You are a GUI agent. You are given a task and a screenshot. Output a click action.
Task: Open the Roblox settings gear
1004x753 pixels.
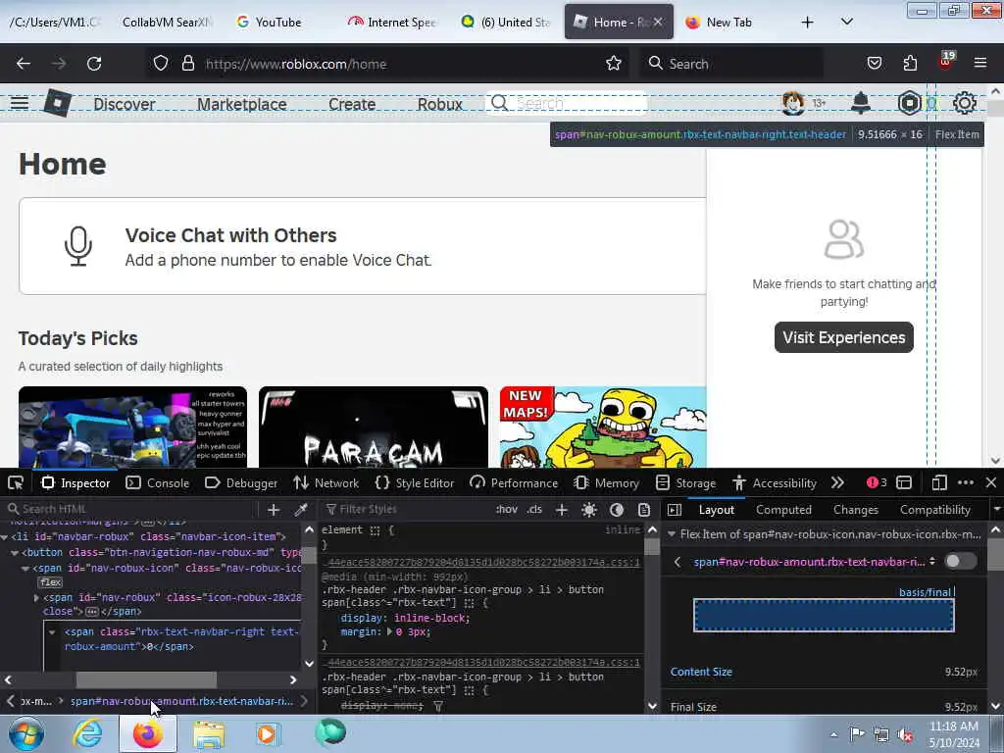[965, 103]
